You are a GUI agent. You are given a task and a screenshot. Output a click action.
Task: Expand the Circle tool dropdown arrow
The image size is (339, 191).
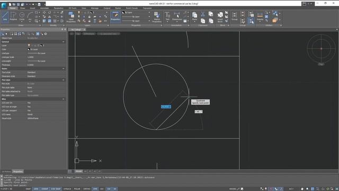coord(22,21)
